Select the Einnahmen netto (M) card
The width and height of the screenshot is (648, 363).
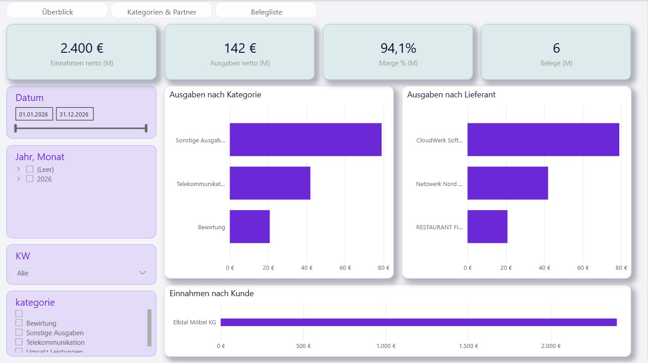[x=82, y=52]
